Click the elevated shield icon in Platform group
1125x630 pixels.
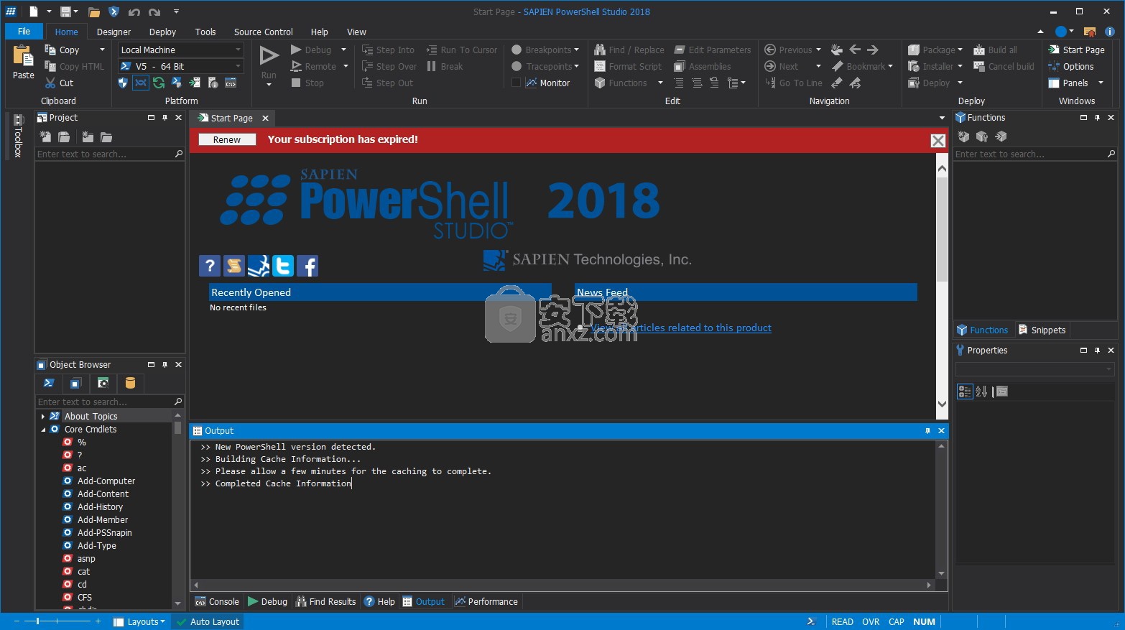click(123, 83)
